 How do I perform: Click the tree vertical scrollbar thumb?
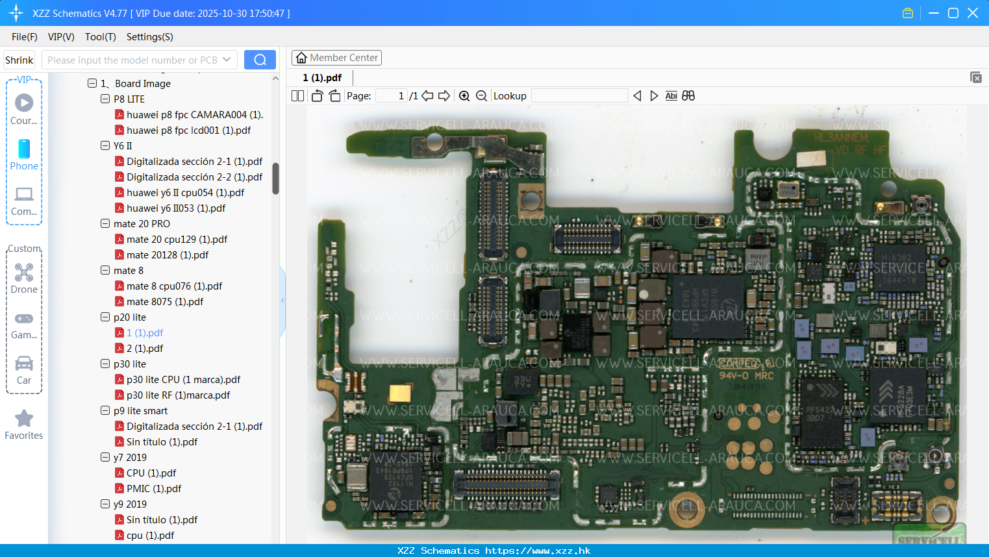point(275,179)
